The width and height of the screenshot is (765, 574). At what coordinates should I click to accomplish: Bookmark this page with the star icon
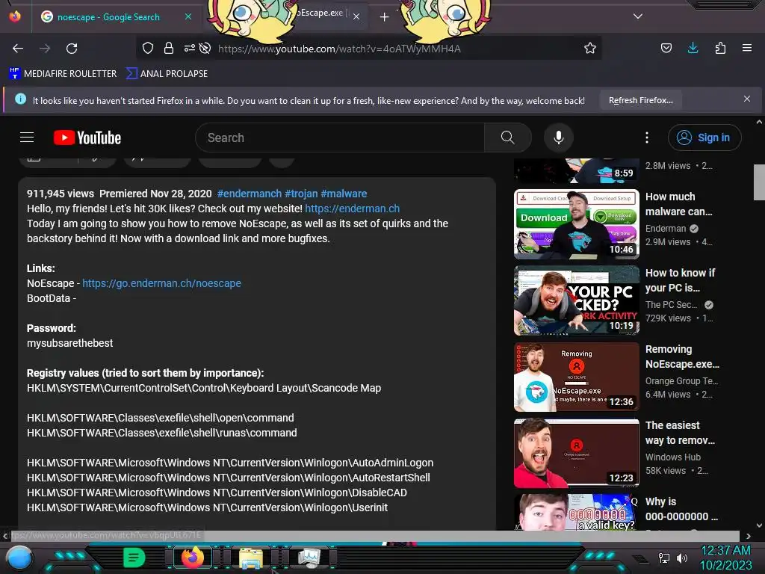tap(590, 48)
